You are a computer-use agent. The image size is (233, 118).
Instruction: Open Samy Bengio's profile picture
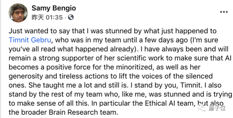point(18,13)
